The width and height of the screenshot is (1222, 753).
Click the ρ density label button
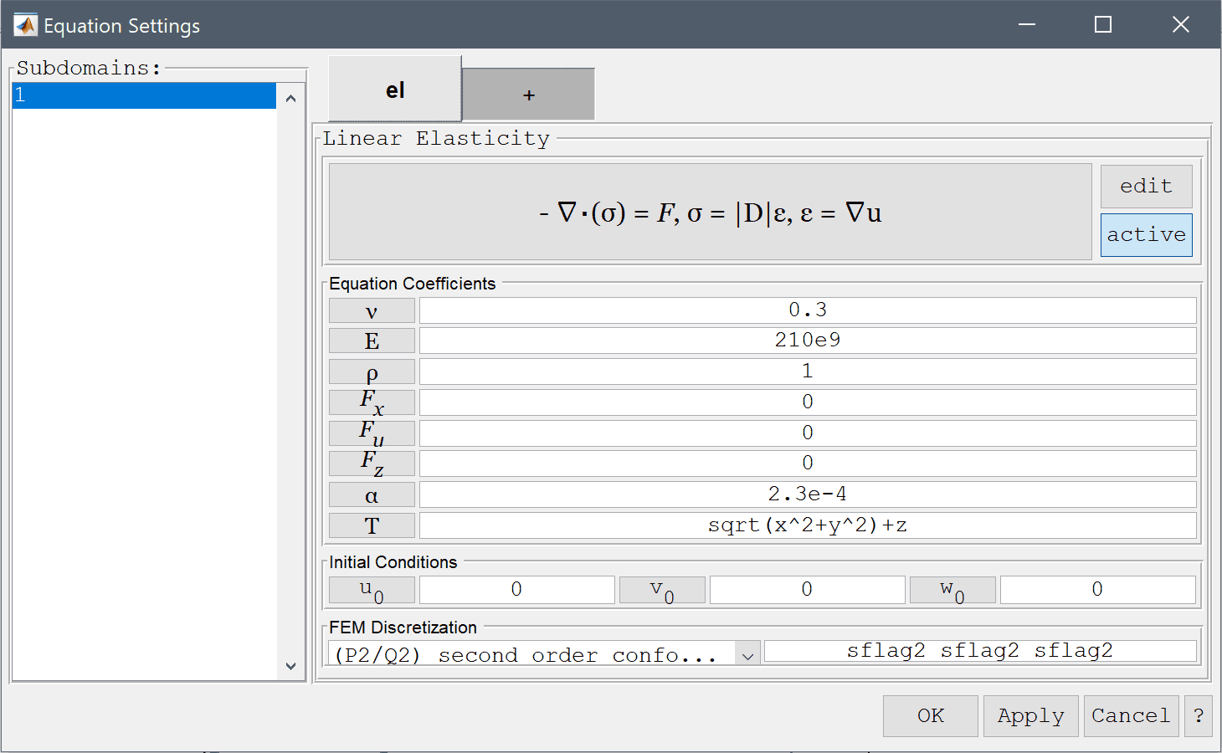pyautogui.click(x=372, y=371)
